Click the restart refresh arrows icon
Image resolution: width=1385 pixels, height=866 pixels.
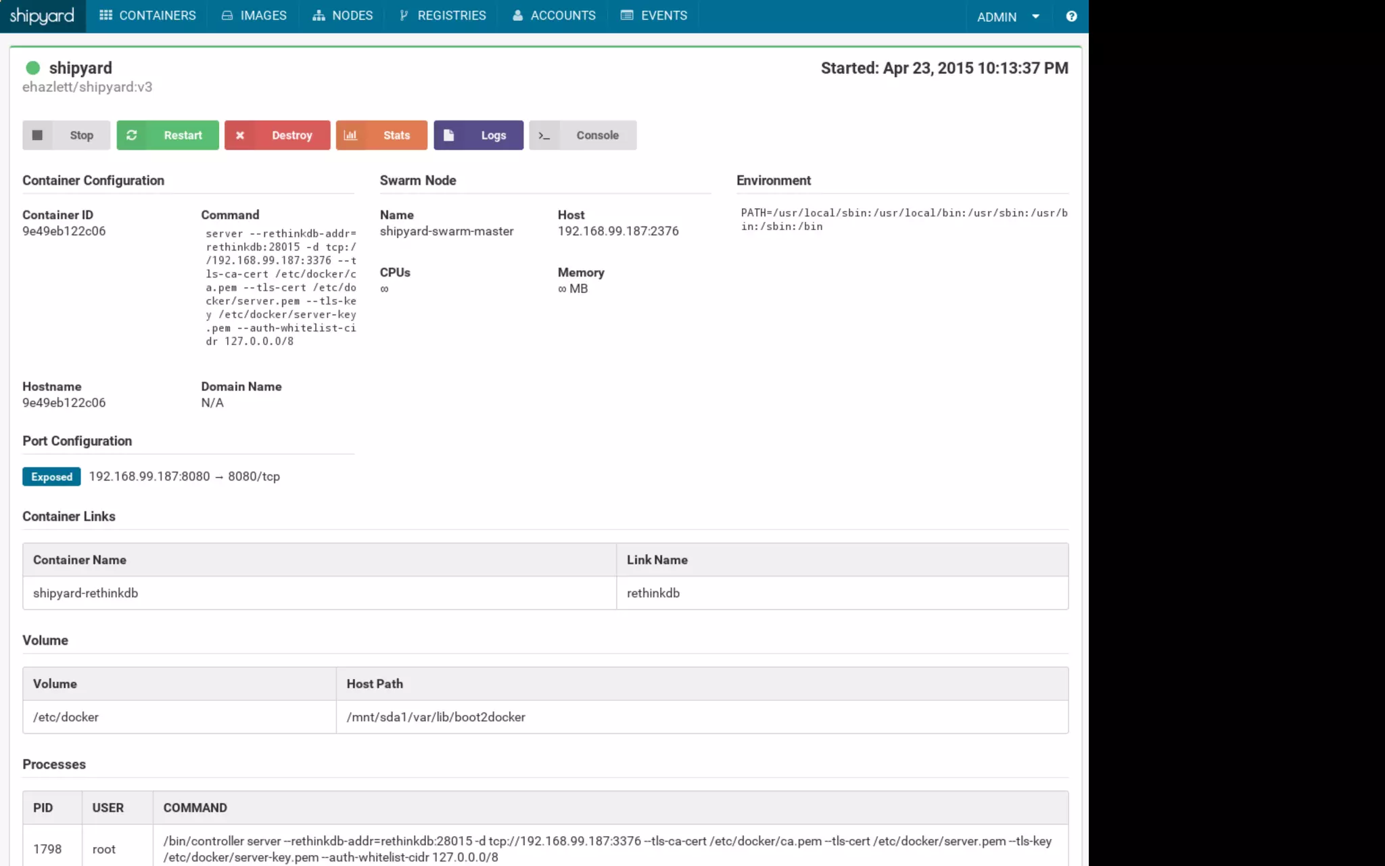pos(131,135)
